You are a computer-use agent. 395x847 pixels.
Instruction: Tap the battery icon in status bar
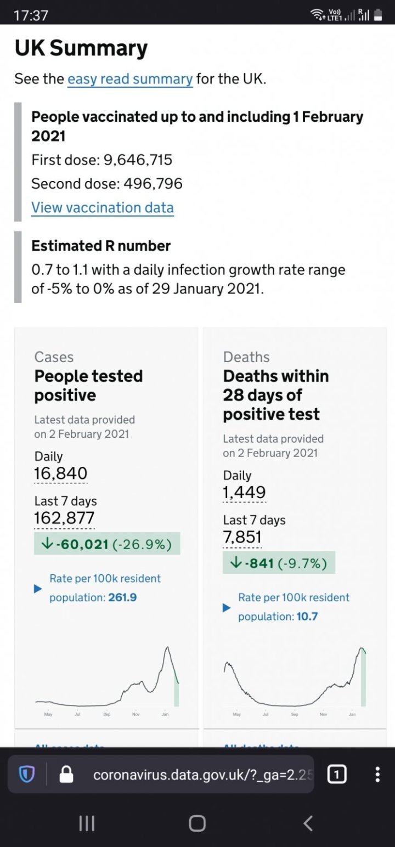click(377, 16)
